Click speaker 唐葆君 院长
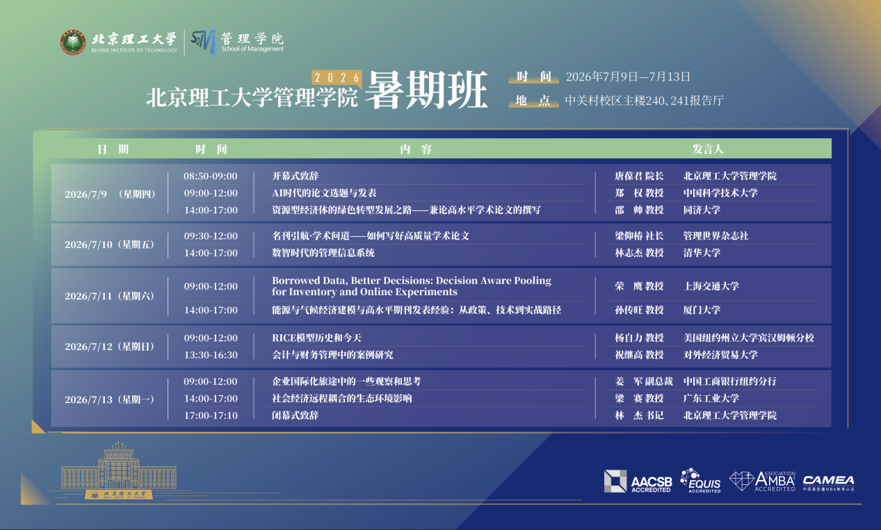The image size is (881, 530). pyautogui.click(x=639, y=176)
